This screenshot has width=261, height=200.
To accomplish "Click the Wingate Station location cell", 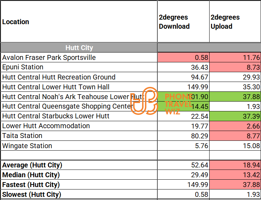I will pos(79,146).
